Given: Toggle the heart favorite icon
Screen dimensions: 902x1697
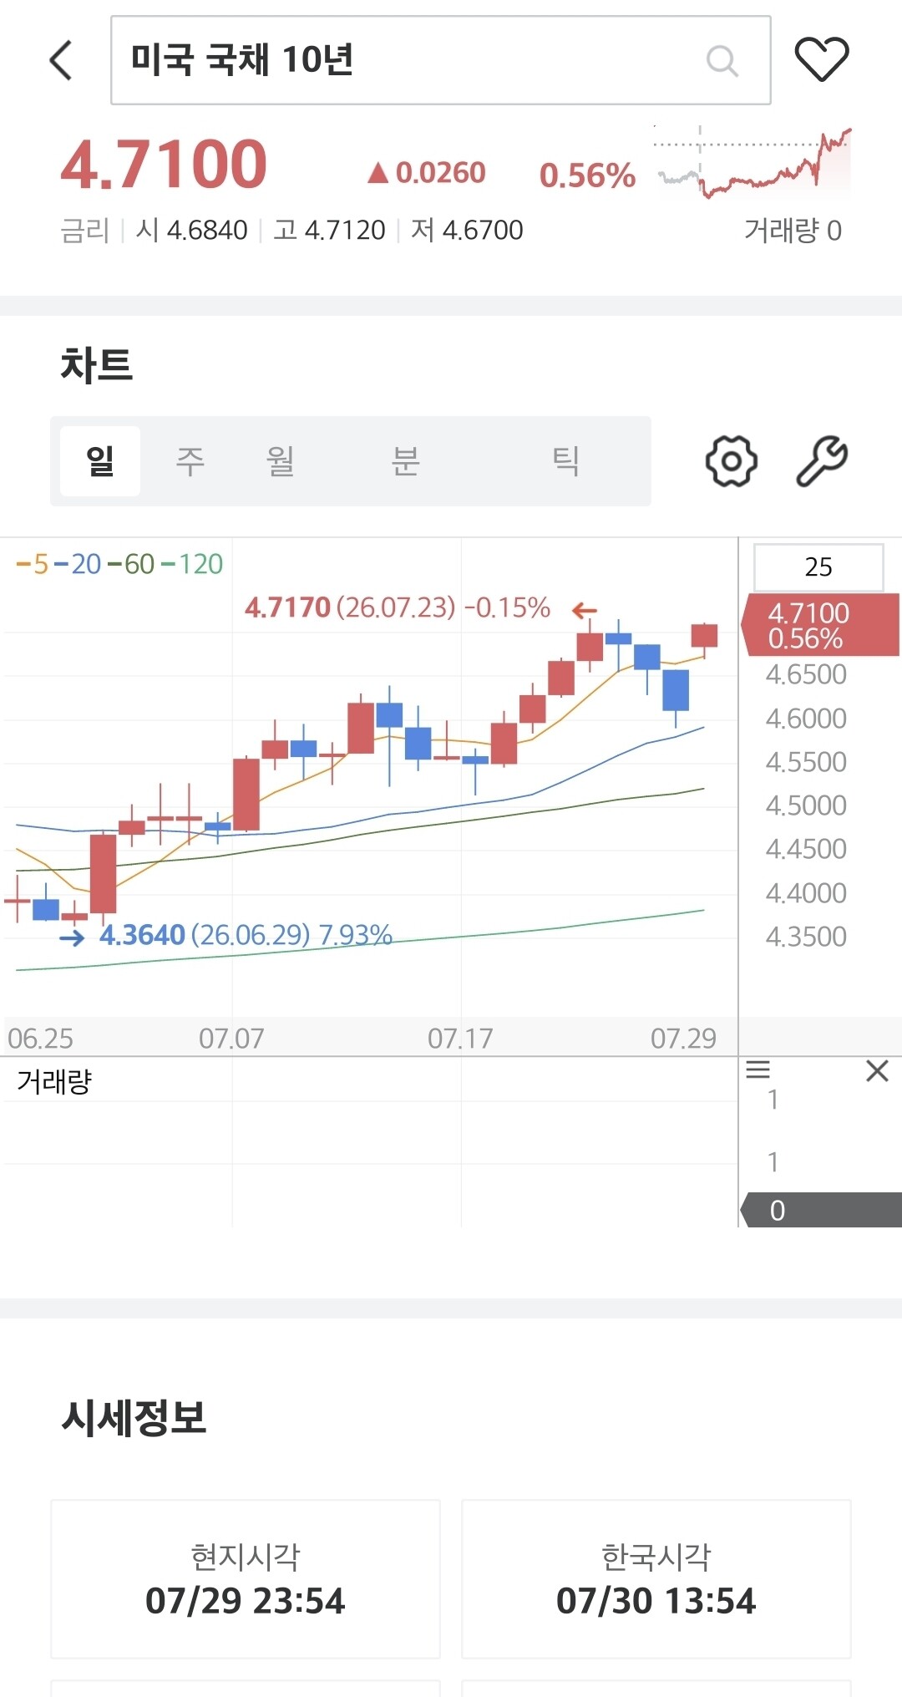Looking at the screenshot, I should point(822,59).
